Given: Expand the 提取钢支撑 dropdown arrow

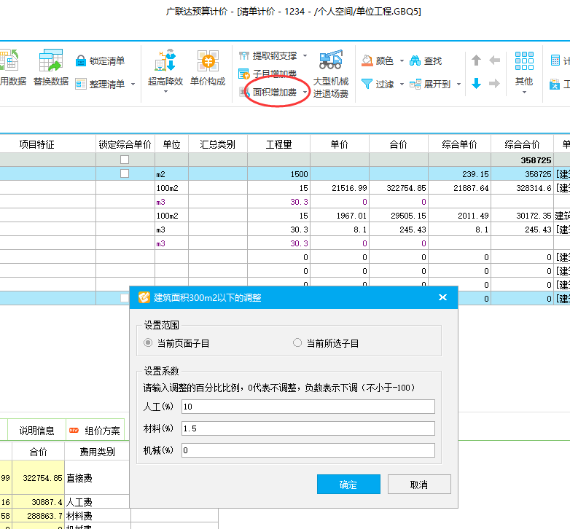Looking at the screenshot, I should (x=305, y=56).
